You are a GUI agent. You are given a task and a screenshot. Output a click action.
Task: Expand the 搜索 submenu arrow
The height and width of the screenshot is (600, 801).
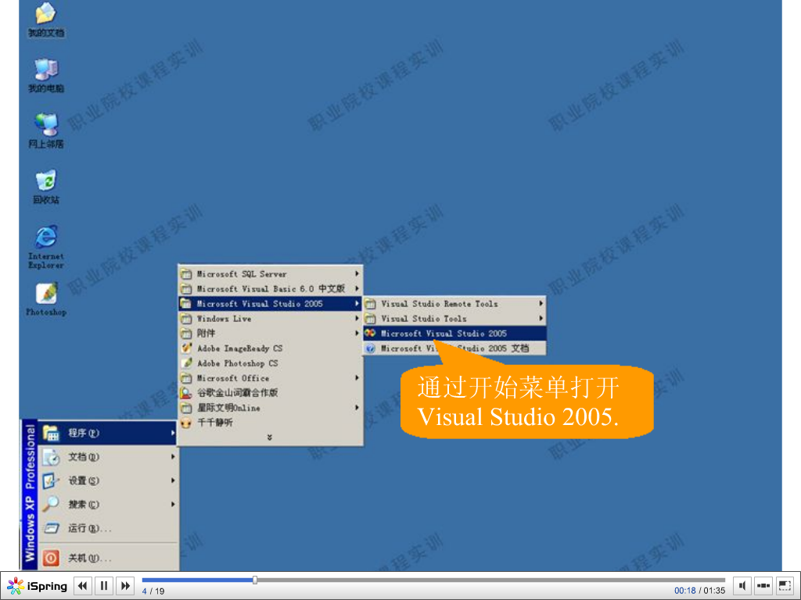pos(173,505)
